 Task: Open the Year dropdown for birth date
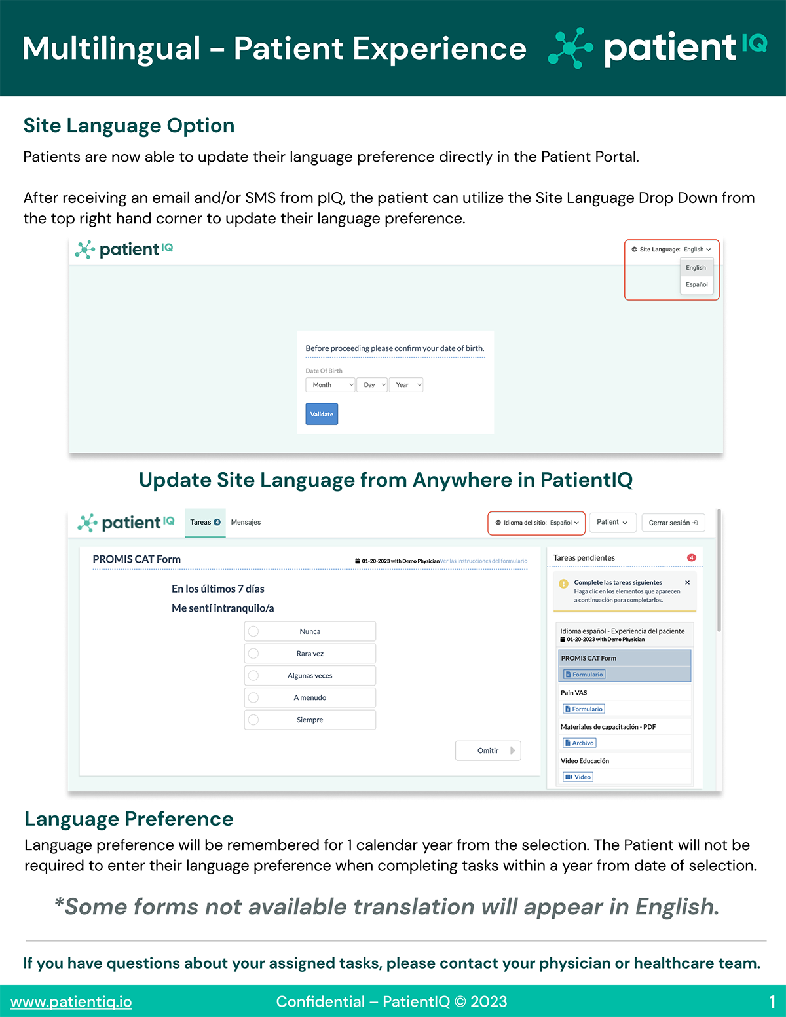[406, 385]
